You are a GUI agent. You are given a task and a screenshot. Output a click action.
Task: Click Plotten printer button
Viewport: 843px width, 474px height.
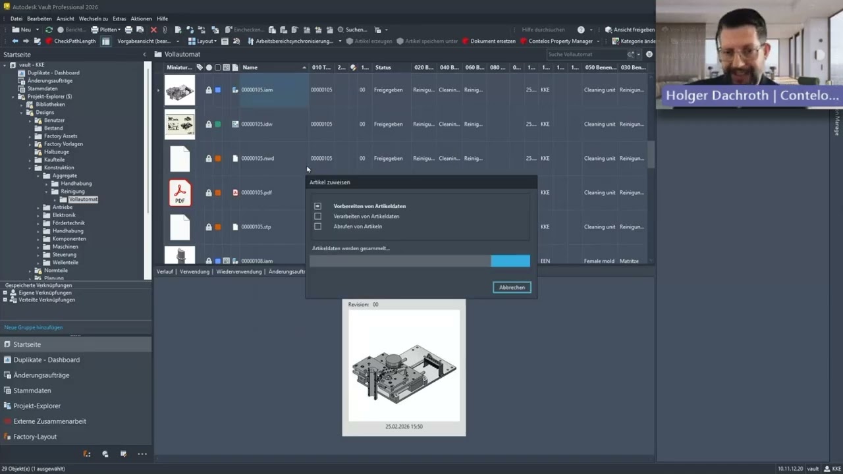(x=105, y=30)
